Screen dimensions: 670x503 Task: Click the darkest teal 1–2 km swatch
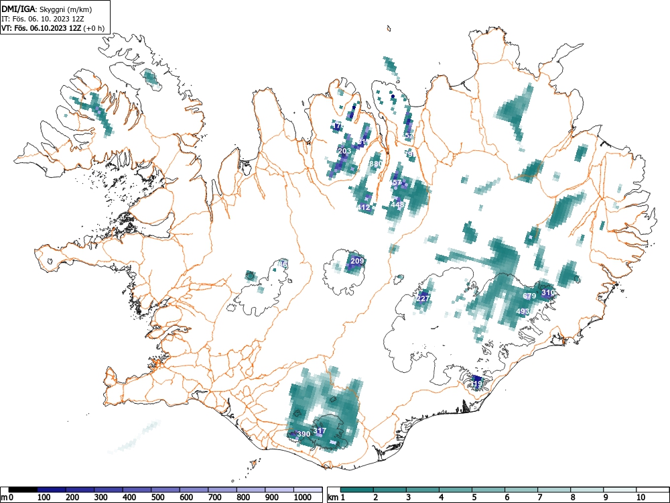click(x=357, y=490)
